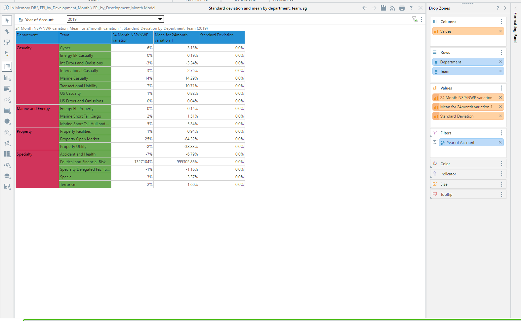Open Values drop zone options menu
The width and height of the screenshot is (521, 321).
[501, 88]
